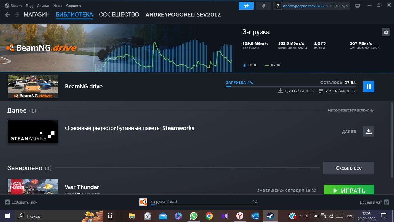This screenshot has width=394, height=222.
Task: Click the BeamNG.drive thumbnail in the download row
Action: click(x=33, y=87)
